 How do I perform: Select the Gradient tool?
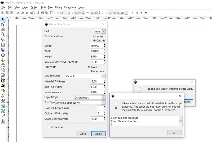point(3,106)
